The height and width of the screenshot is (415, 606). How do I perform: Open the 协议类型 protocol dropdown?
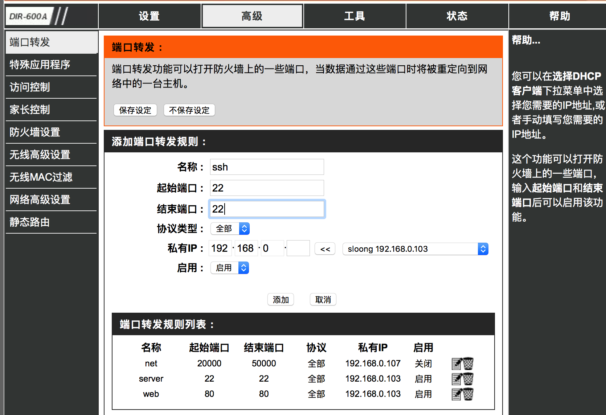230,229
